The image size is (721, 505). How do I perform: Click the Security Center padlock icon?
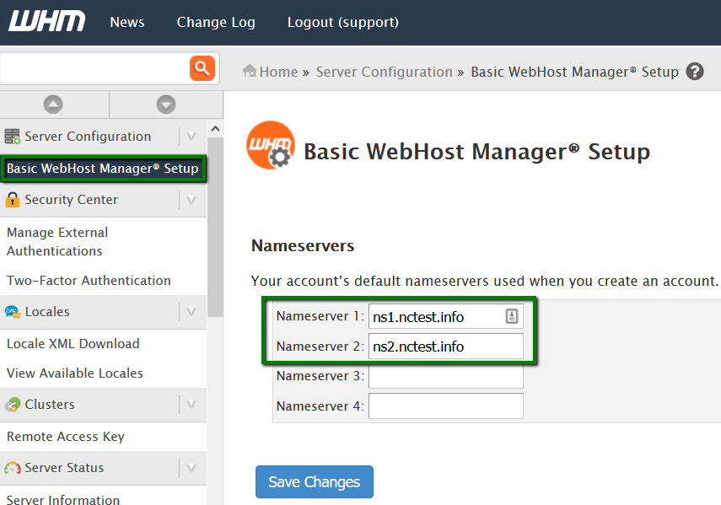click(x=13, y=200)
